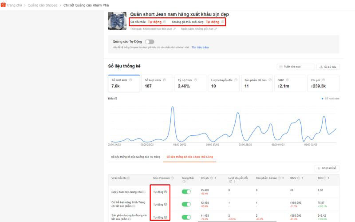355x222 pixels.
Task: Show info tooltip for Số lượt xem
Action: (x=130, y=80)
